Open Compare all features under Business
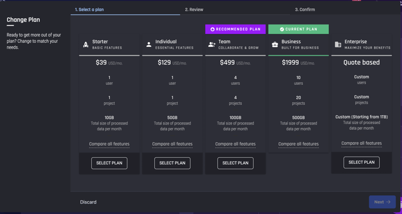 (x=299, y=144)
